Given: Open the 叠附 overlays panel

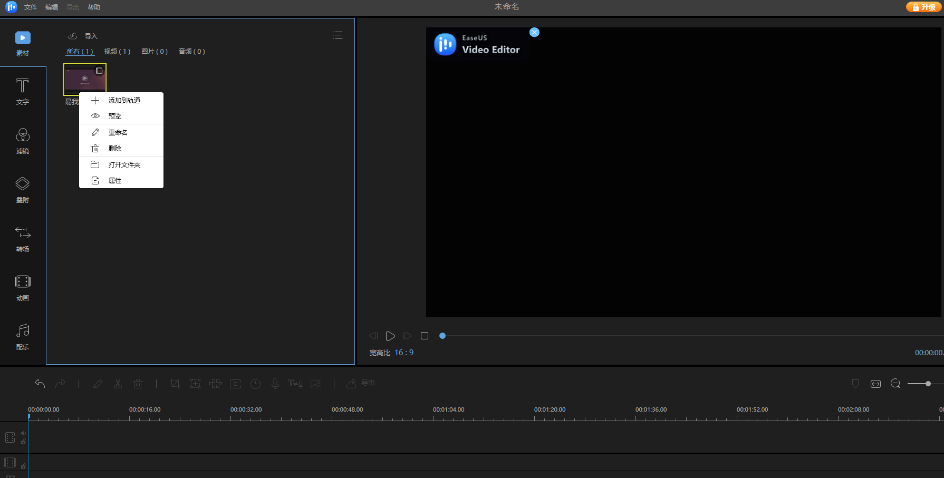Looking at the screenshot, I should click(x=22, y=190).
